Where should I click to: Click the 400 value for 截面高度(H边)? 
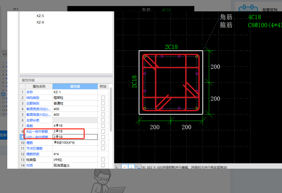point(75,115)
